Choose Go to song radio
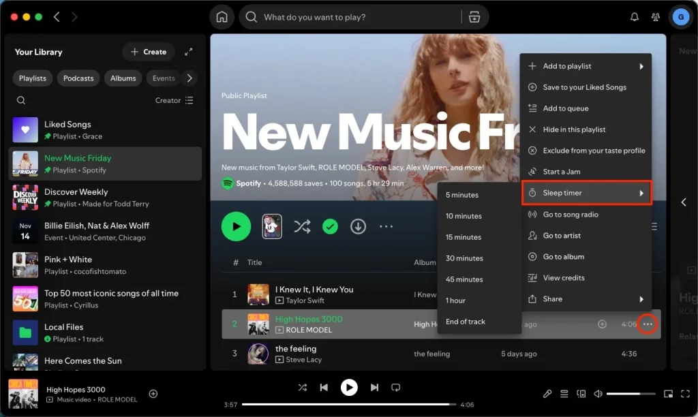The height and width of the screenshot is (417, 698). click(586, 215)
